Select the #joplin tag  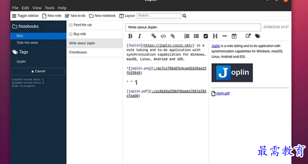pyautogui.click(x=21, y=61)
